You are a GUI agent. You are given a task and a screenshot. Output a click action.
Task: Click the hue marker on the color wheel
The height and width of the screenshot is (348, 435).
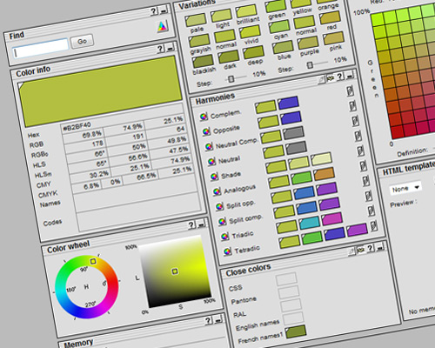point(93,261)
